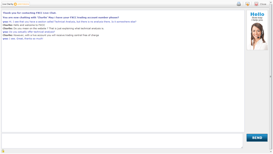This screenshot has height=154, width=273.
Task: Click Charlie's 'Do you mean on the website' message
Action: (53, 28)
